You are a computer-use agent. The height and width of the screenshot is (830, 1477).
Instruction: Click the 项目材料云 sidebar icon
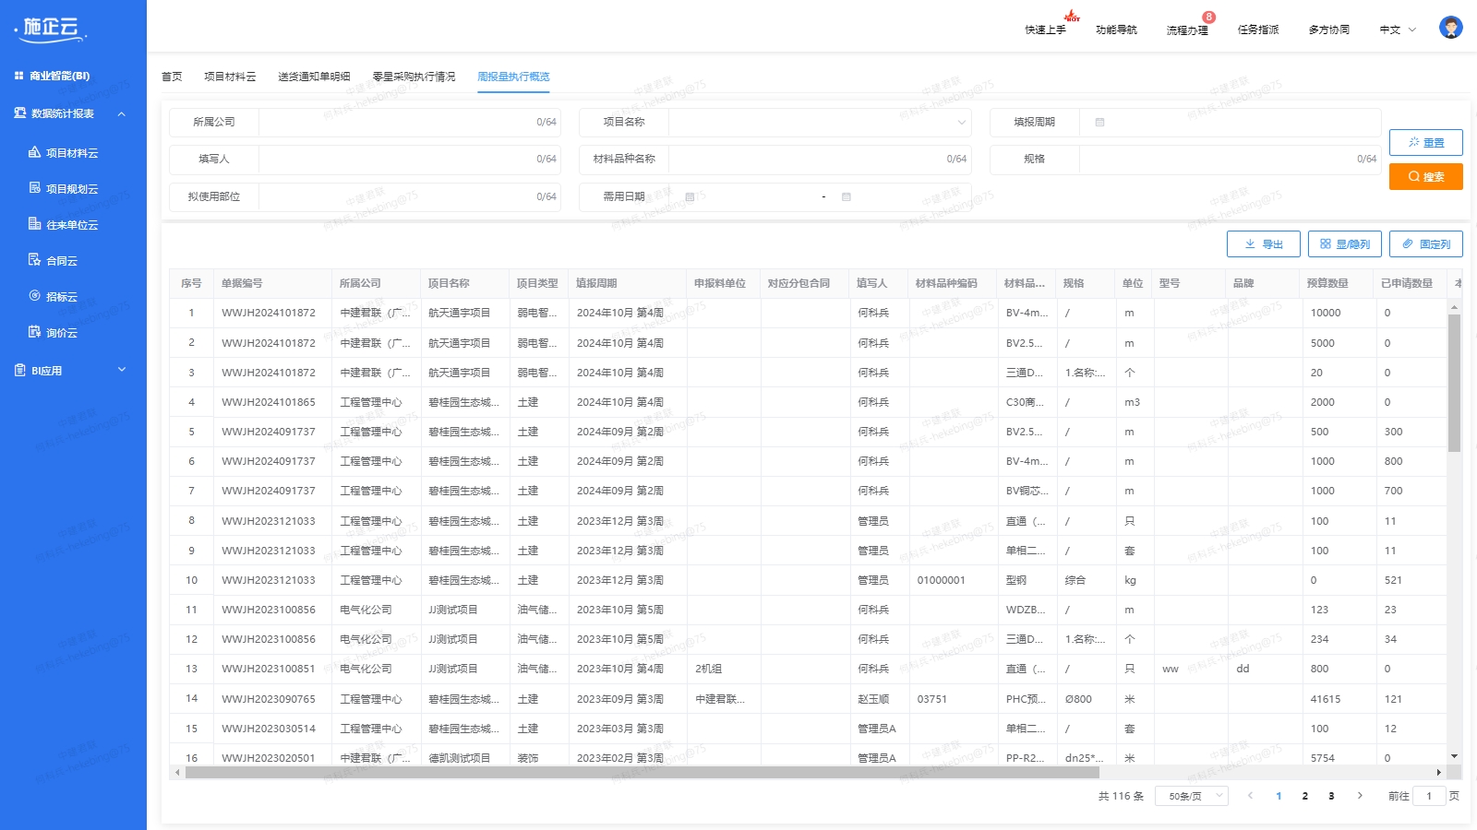[x=35, y=153]
